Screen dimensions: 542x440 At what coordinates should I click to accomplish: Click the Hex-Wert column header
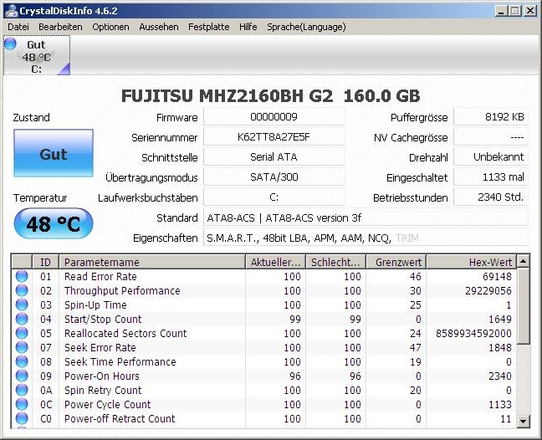click(472, 262)
